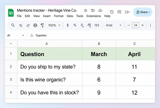Print the spreadsheet
The width and height of the screenshot is (160, 108).
pos(35,25)
